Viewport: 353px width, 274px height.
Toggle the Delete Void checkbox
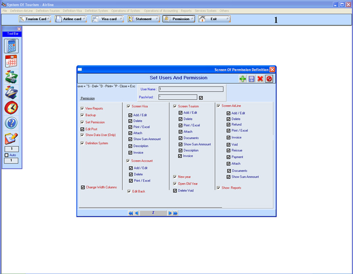pyautogui.click(x=175, y=191)
